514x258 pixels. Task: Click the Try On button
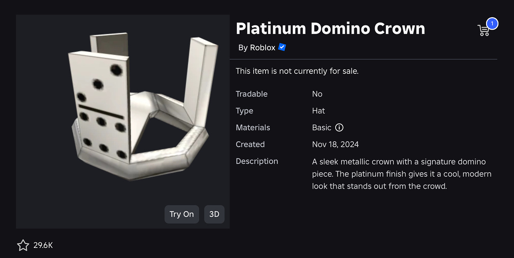pyautogui.click(x=182, y=214)
